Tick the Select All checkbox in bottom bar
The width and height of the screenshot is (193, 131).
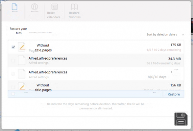[13, 94]
